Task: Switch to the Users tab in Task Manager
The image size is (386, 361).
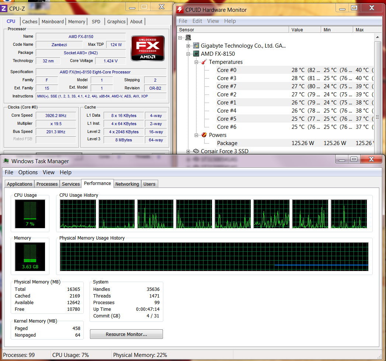Action: (x=149, y=184)
